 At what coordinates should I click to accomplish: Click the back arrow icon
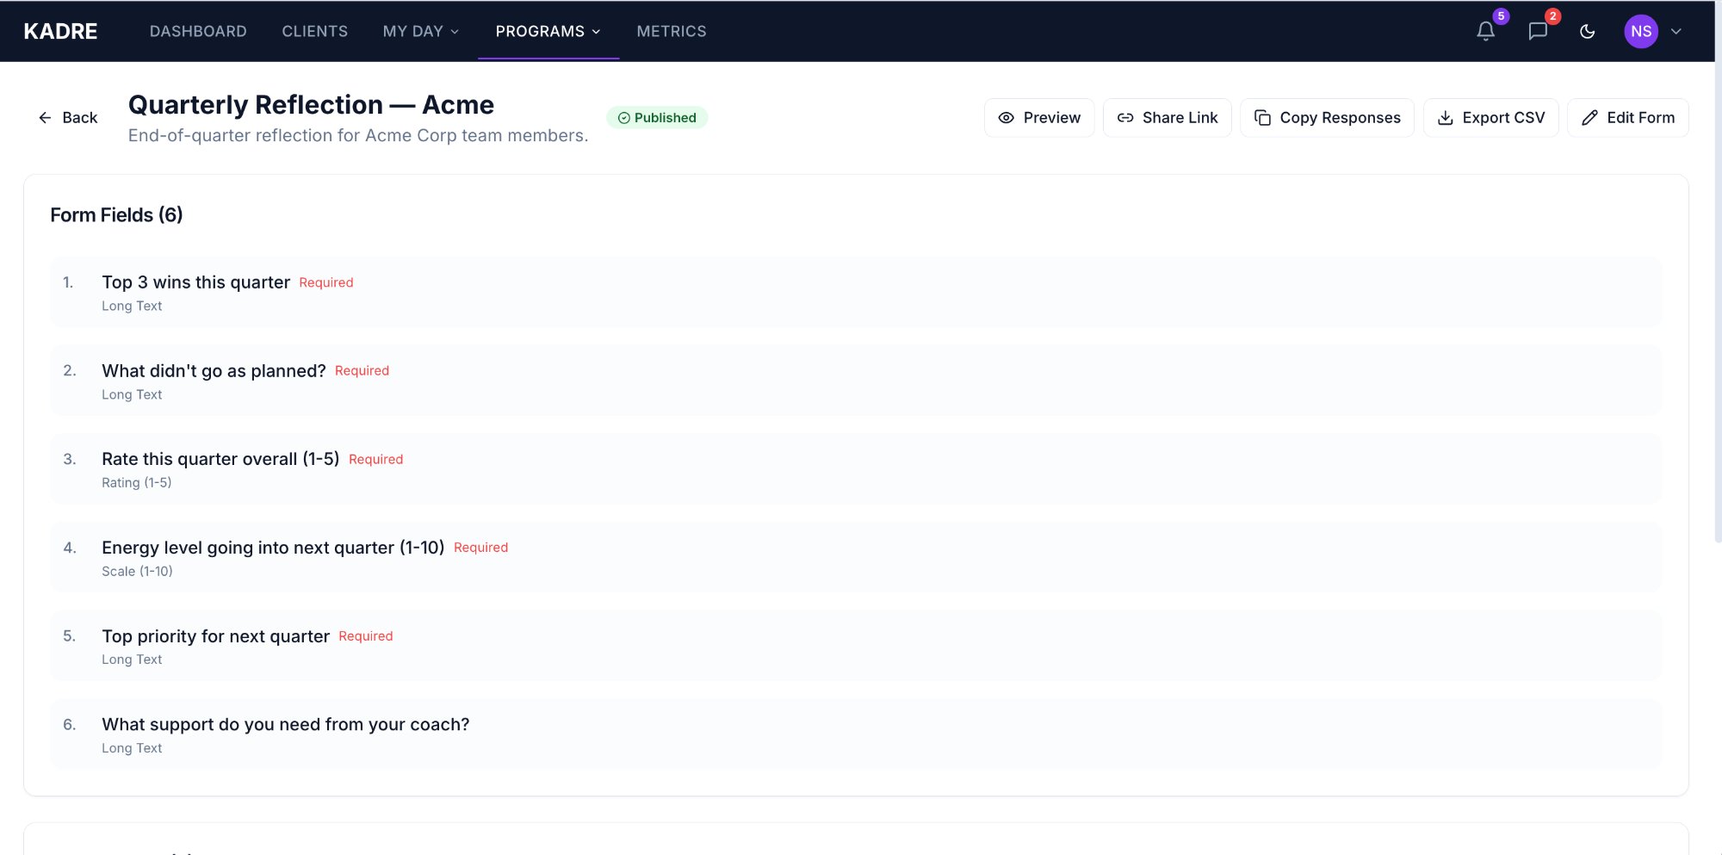point(46,117)
